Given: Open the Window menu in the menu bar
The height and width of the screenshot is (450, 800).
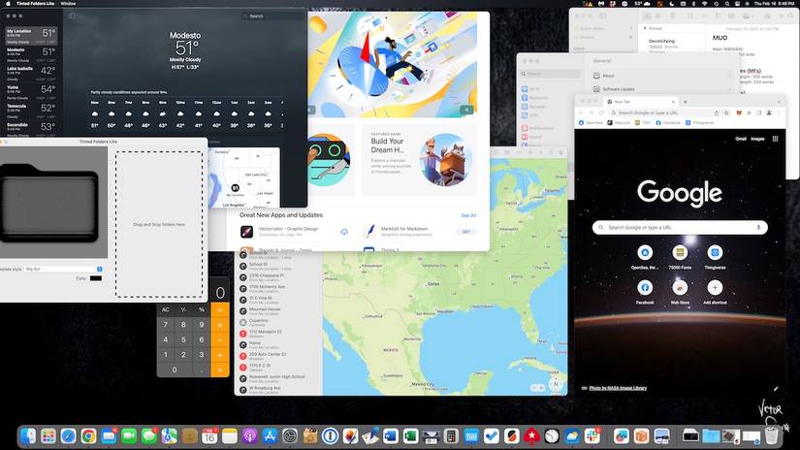Looking at the screenshot, I should tap(69, 3).
